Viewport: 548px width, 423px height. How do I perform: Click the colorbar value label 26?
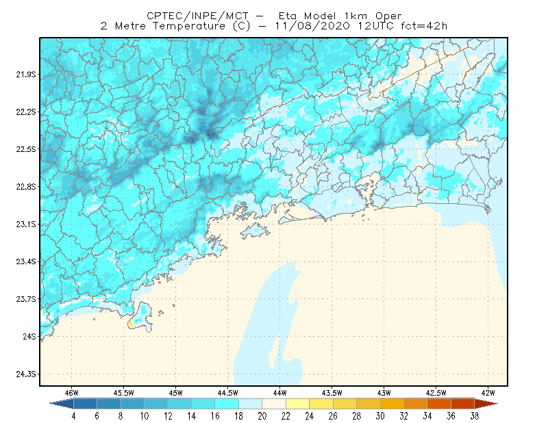333,416
